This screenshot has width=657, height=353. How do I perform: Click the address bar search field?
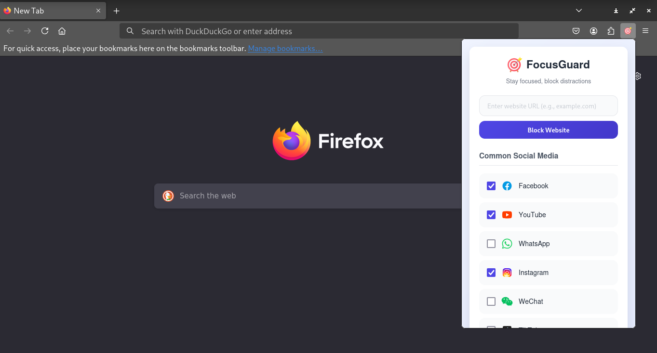click(x=319, y=31)
